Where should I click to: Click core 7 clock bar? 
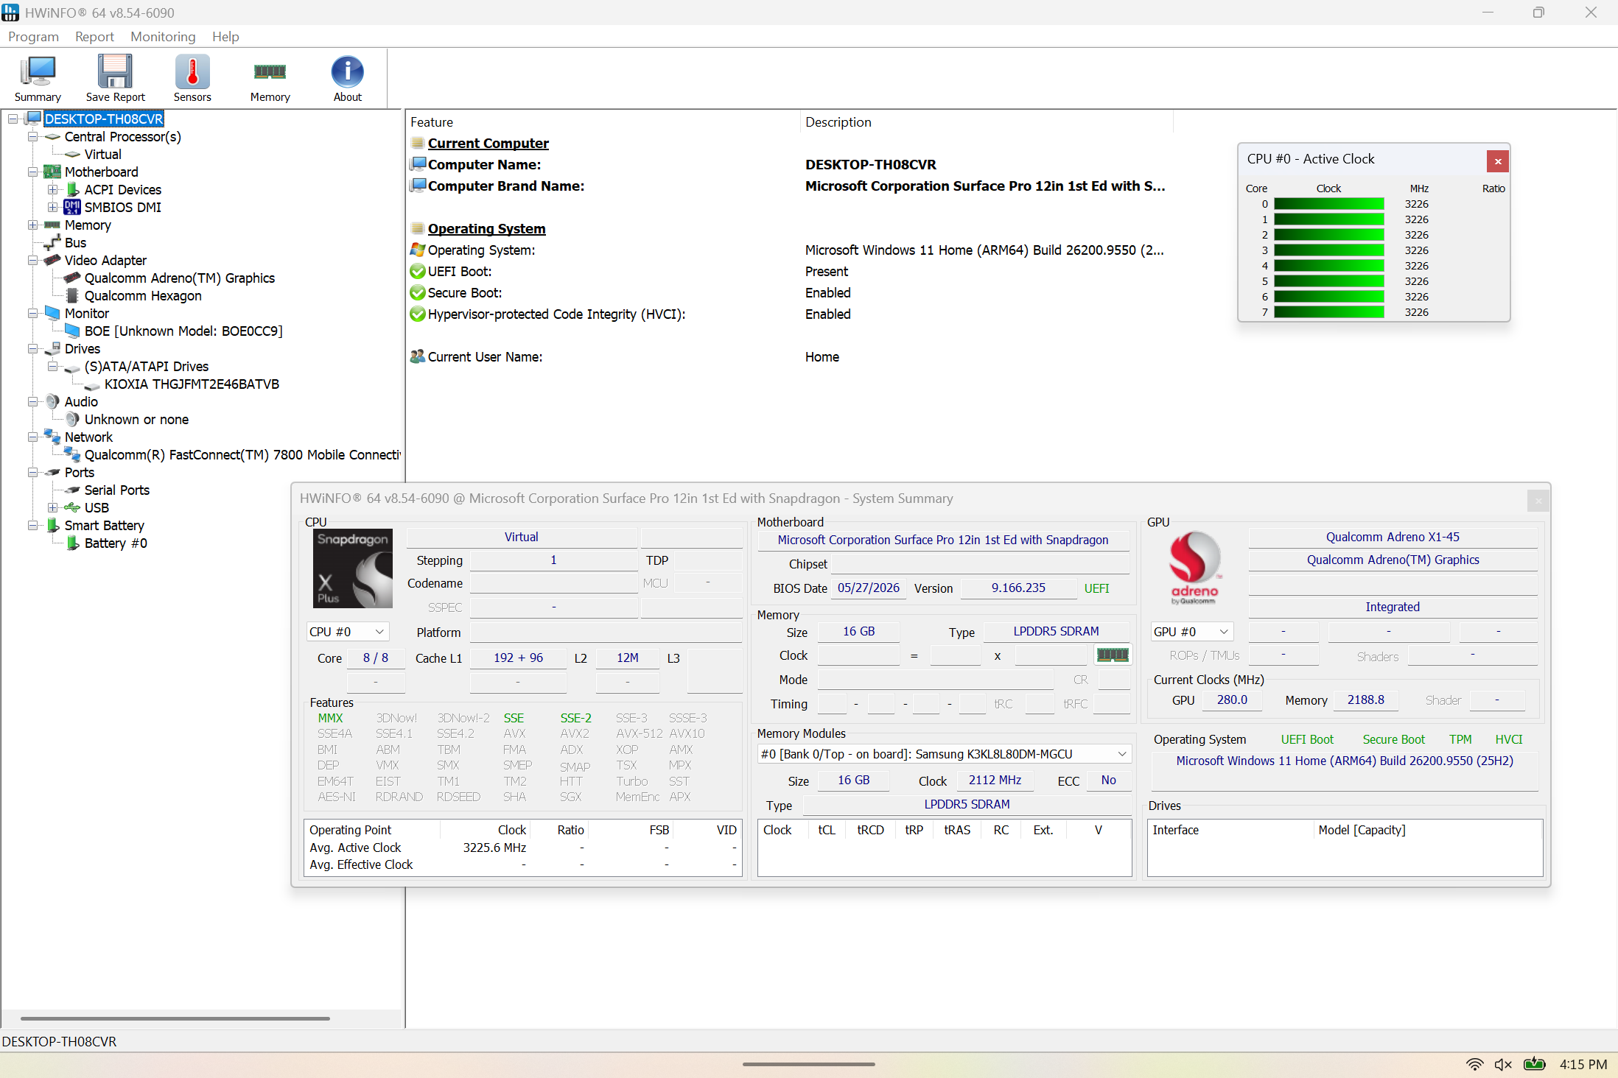(1328, 312)
